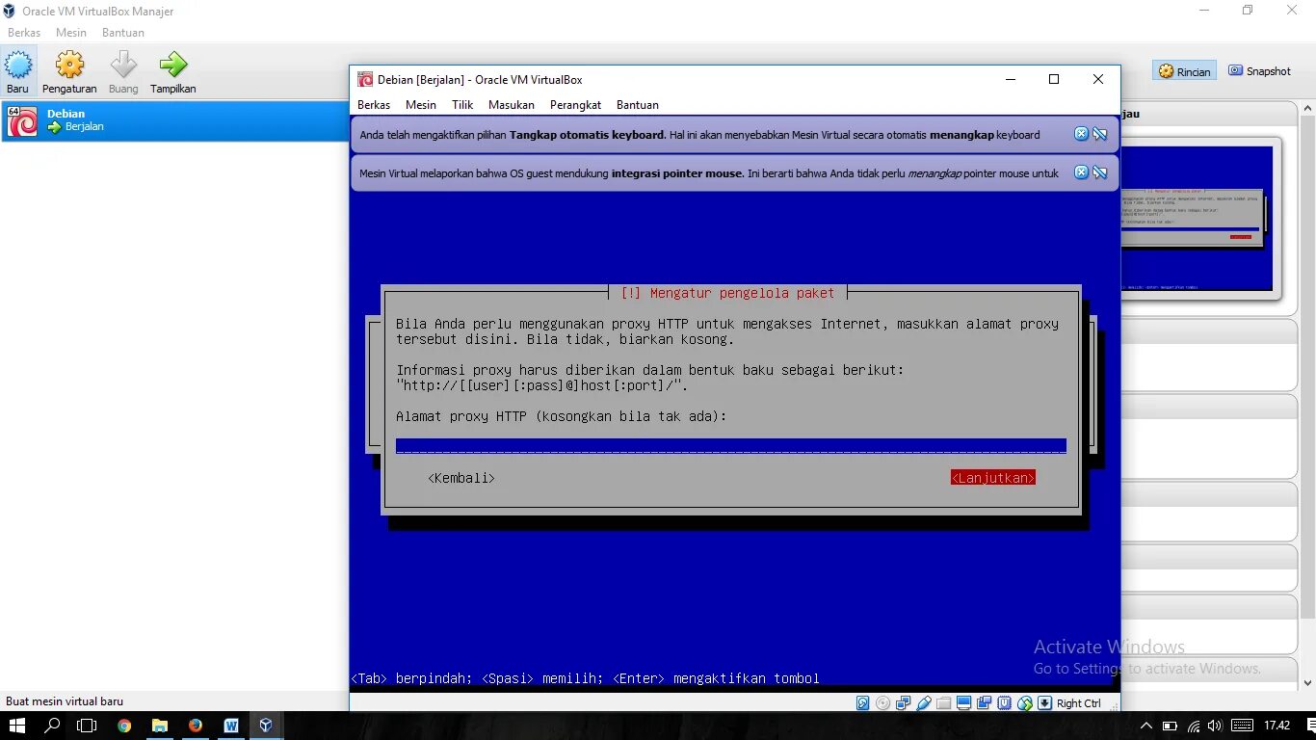
Task: Click the <Kembali> back button
Action: point(461,478)
